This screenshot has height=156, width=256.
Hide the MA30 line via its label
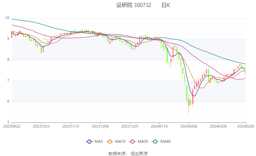coord(143,141)
